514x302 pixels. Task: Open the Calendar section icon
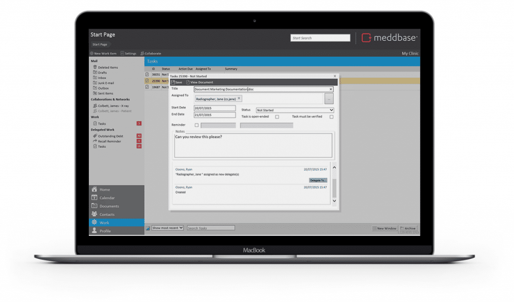[94, 198]
